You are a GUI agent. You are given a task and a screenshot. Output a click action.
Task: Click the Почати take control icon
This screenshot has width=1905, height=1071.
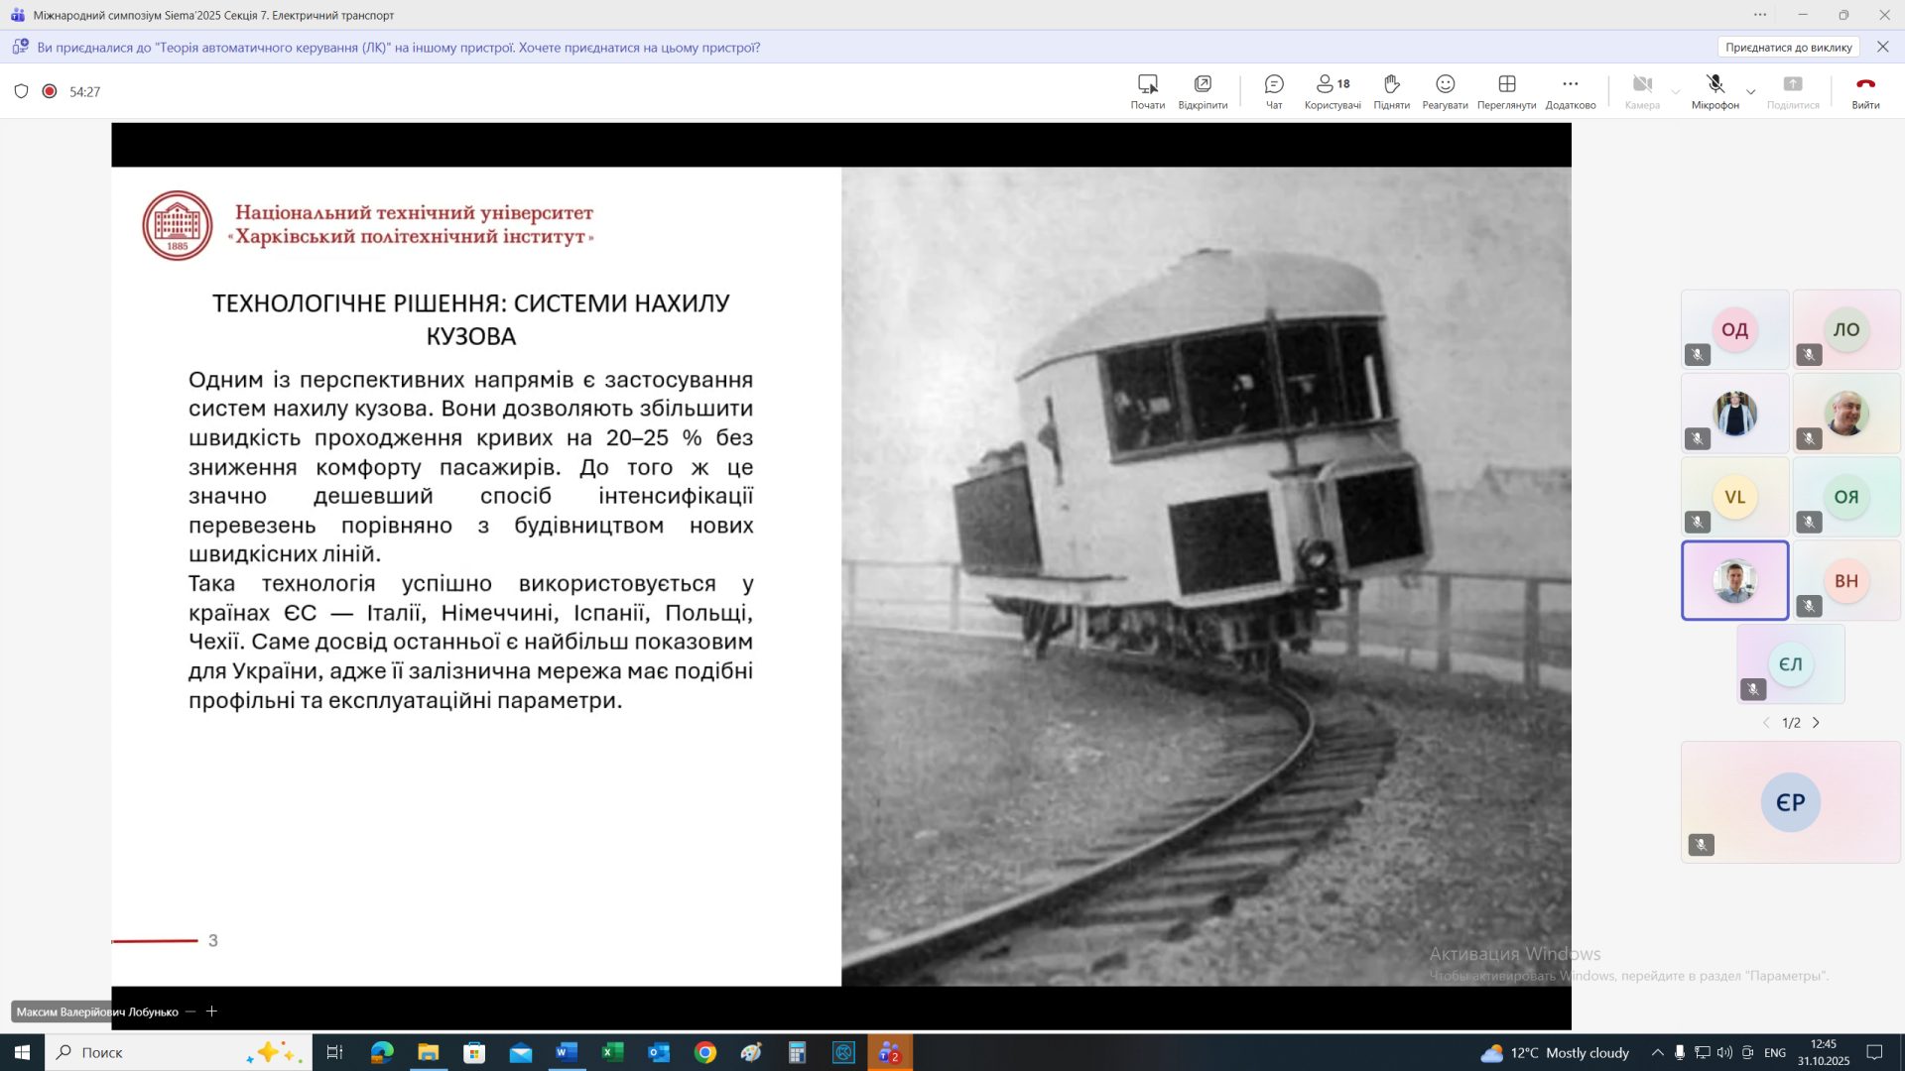pos(1147,90)
